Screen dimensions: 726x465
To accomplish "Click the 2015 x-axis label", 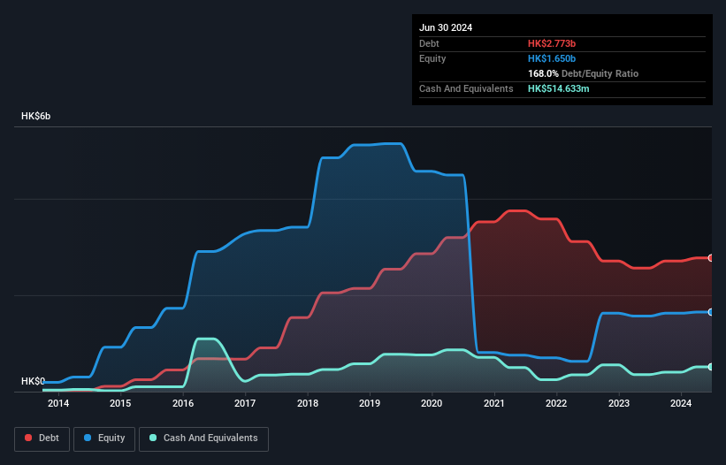I will [x=120, y=403].
